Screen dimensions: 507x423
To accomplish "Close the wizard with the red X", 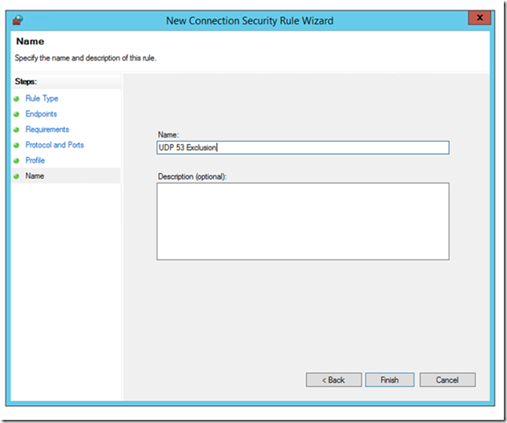I will point(479,18).
